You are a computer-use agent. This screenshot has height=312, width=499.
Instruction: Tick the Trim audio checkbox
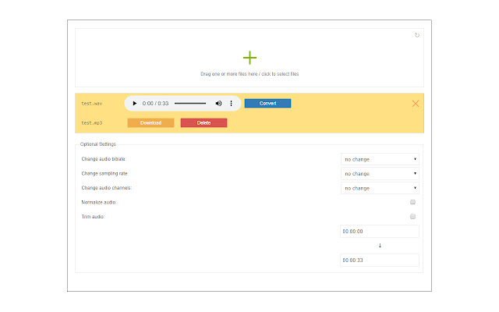pyautogui.click(x=413, y=217)
